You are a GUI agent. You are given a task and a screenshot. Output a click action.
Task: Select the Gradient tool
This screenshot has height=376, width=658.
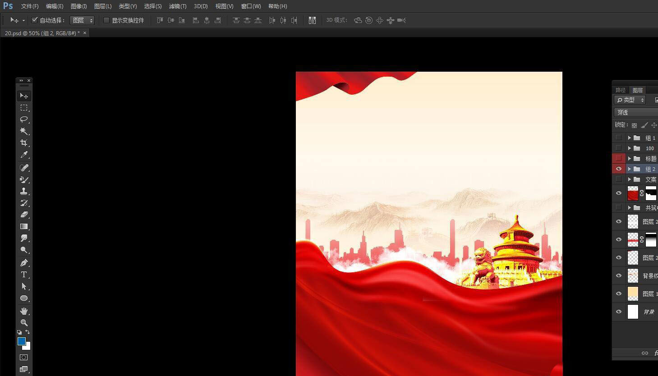(x=24, y=226)
